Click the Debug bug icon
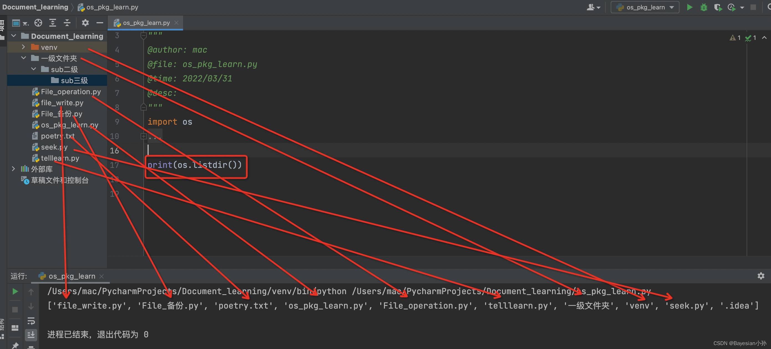 [x=704, y=7]
